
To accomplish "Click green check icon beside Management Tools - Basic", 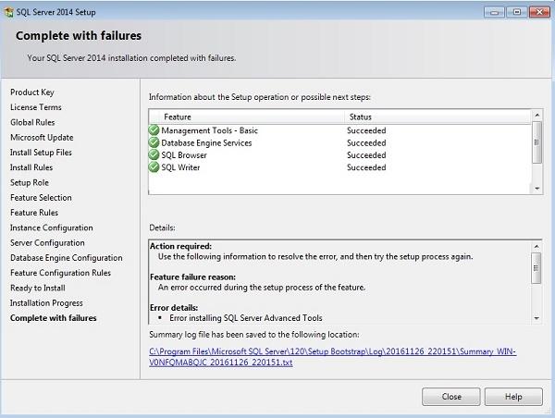I will point(154,130).
